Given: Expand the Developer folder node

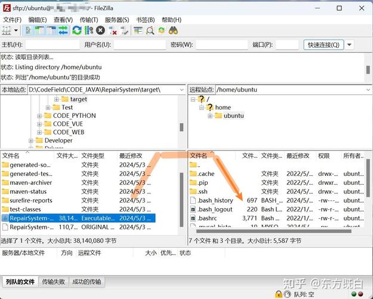Looking at the screenshot, I should pos(30,141).
